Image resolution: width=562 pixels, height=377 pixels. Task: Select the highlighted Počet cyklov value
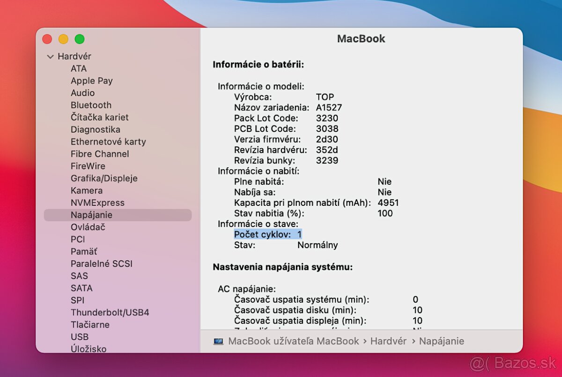267,234
